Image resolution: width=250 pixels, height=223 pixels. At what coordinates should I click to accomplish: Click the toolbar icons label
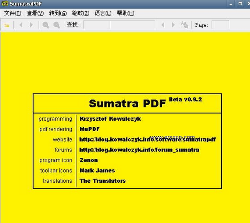pos(56,171)
